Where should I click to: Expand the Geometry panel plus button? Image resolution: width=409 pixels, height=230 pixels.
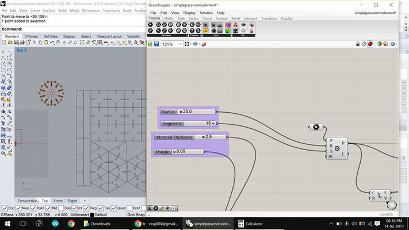pyautogui.click(x=186, y=35)
